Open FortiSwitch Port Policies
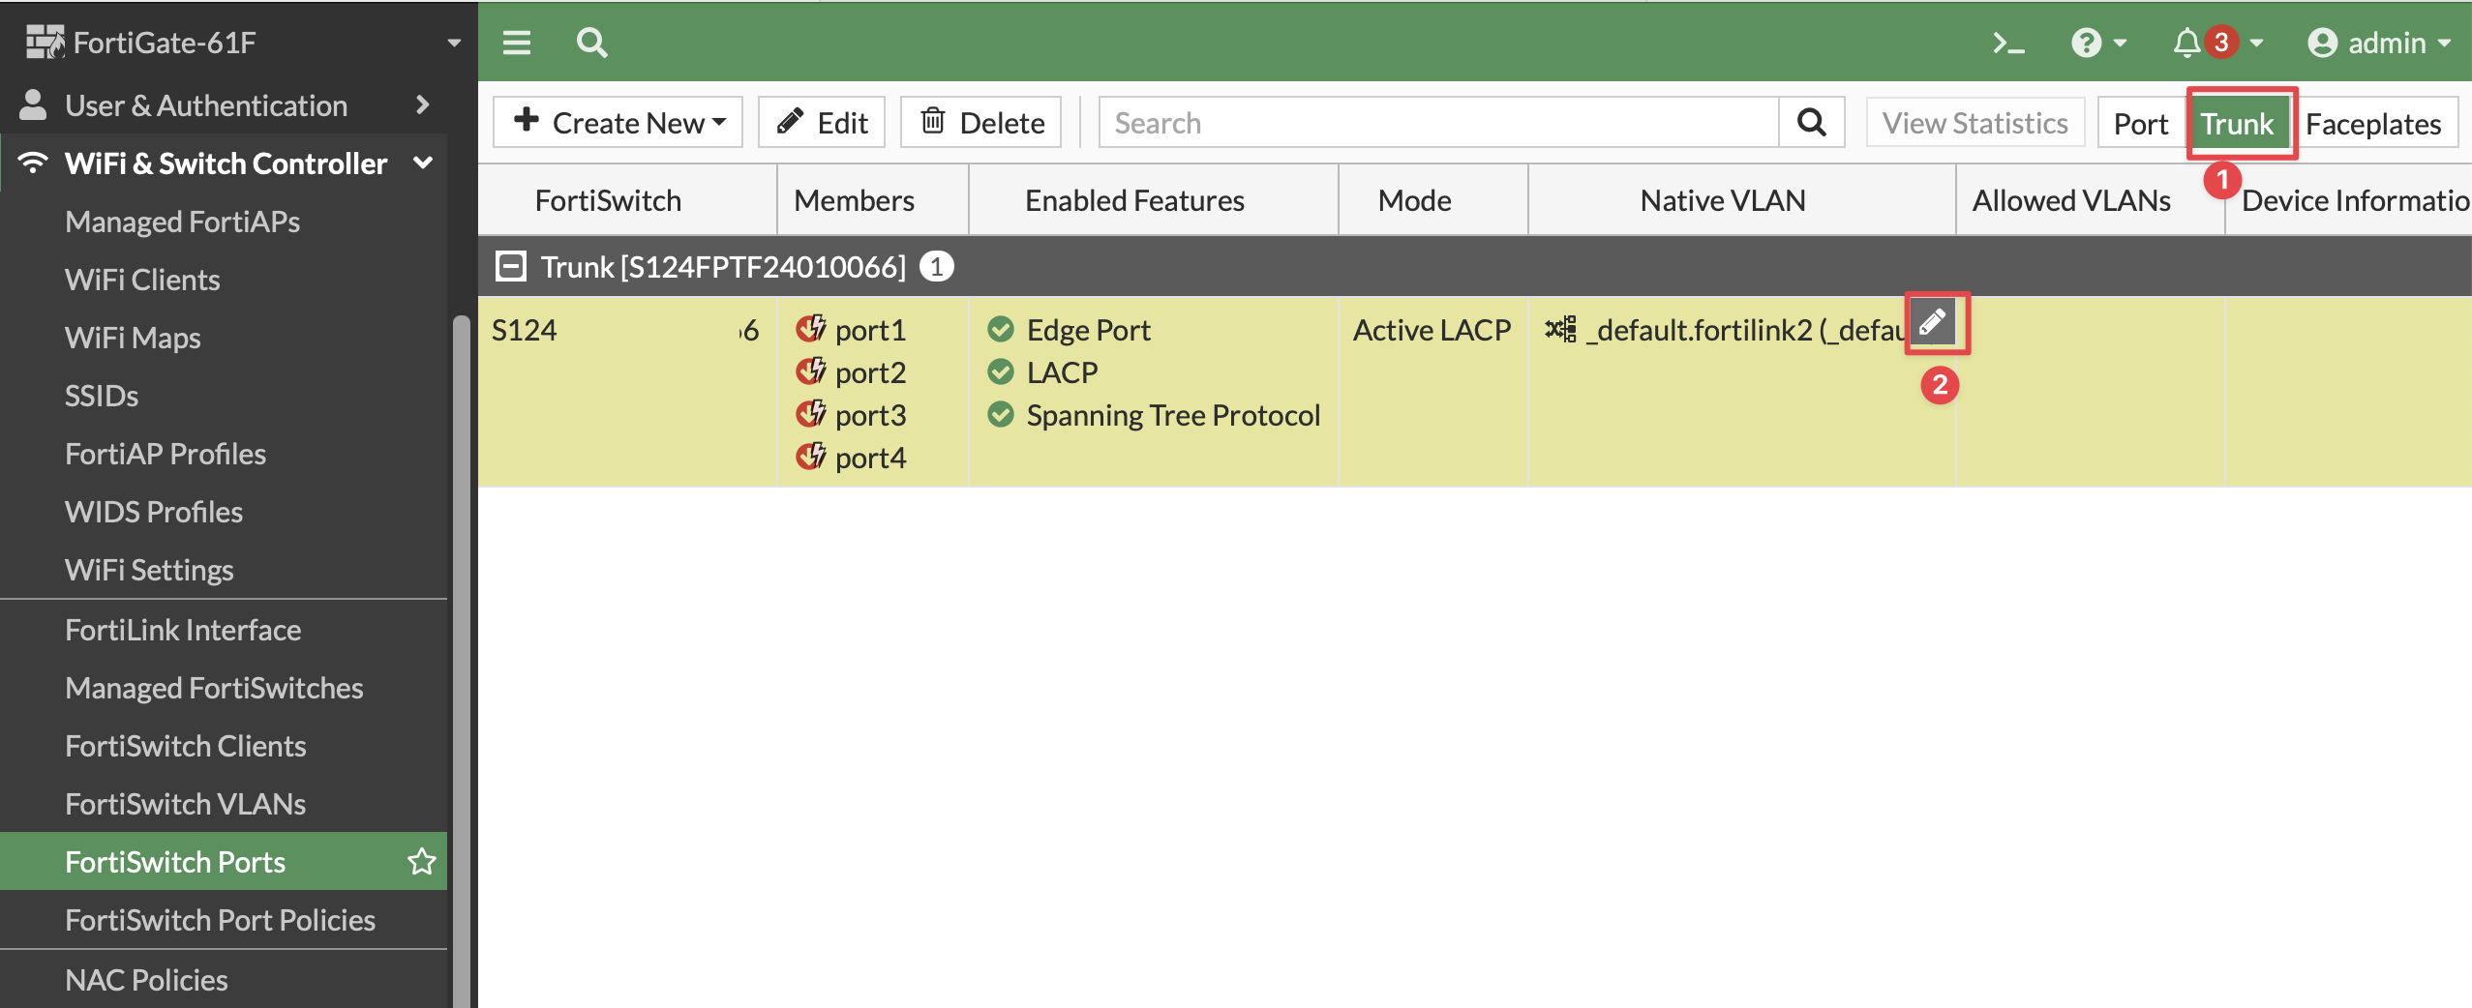Viewport: 2472px width, 1008px height. coord(220,920)
